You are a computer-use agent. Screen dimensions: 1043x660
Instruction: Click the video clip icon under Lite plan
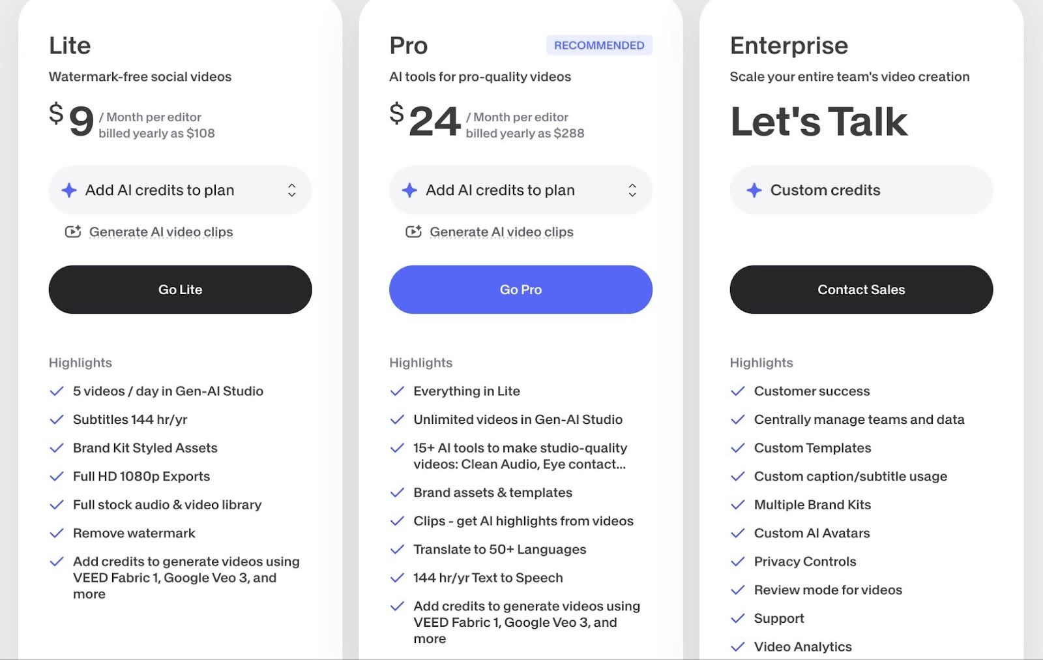pyautogui.click(x=73, y=232)
